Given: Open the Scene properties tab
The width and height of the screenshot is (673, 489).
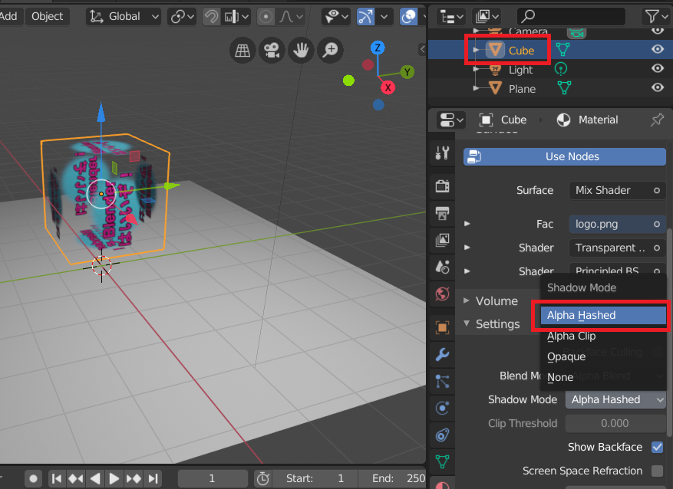Looking at the screenshot, I should click(x=442, y=267).
